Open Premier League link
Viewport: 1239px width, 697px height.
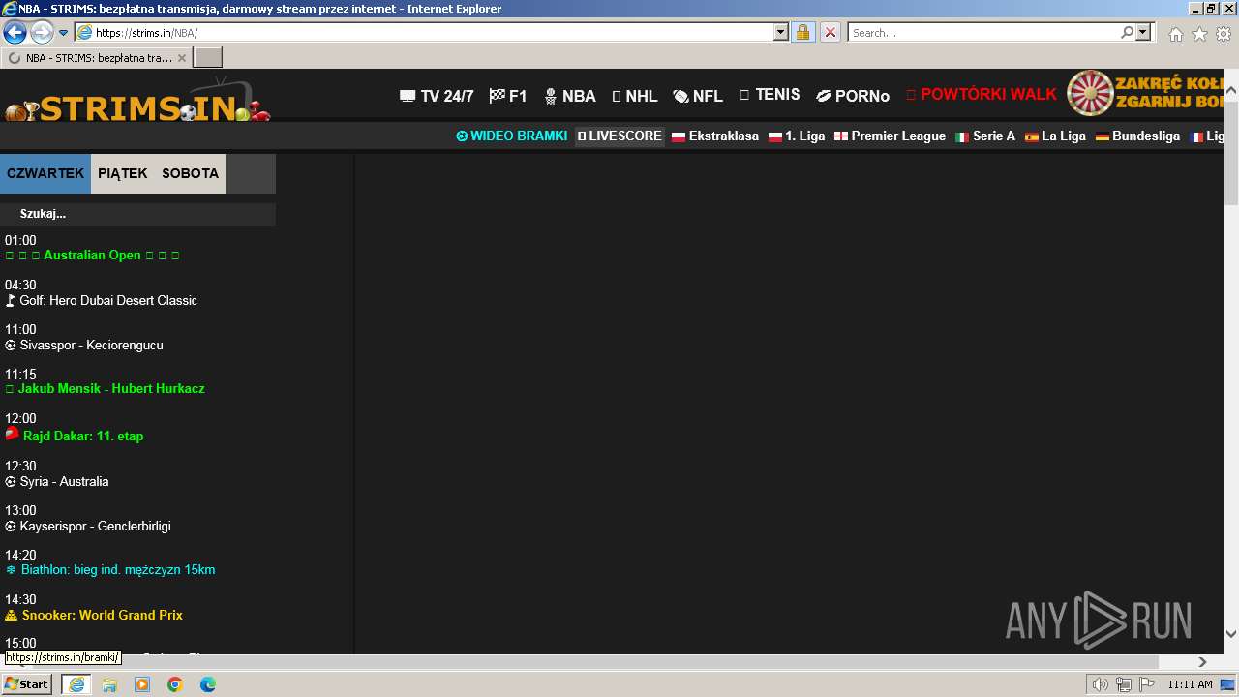point(891,136)
